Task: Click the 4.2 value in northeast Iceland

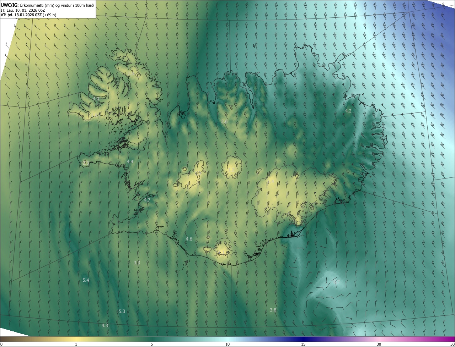Action: (348, 111)
